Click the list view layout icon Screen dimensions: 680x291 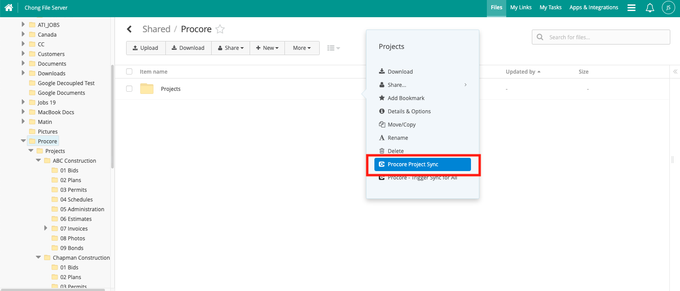(330, 48)
